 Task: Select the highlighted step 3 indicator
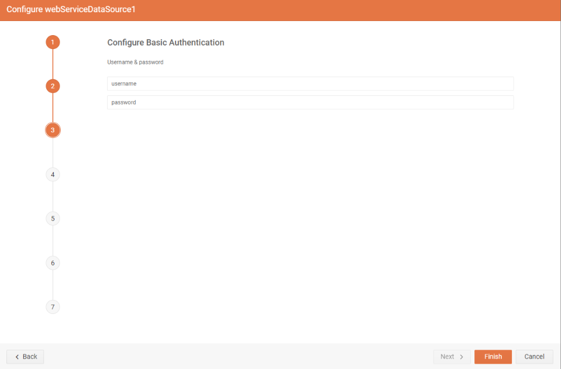tap(53, 130)
